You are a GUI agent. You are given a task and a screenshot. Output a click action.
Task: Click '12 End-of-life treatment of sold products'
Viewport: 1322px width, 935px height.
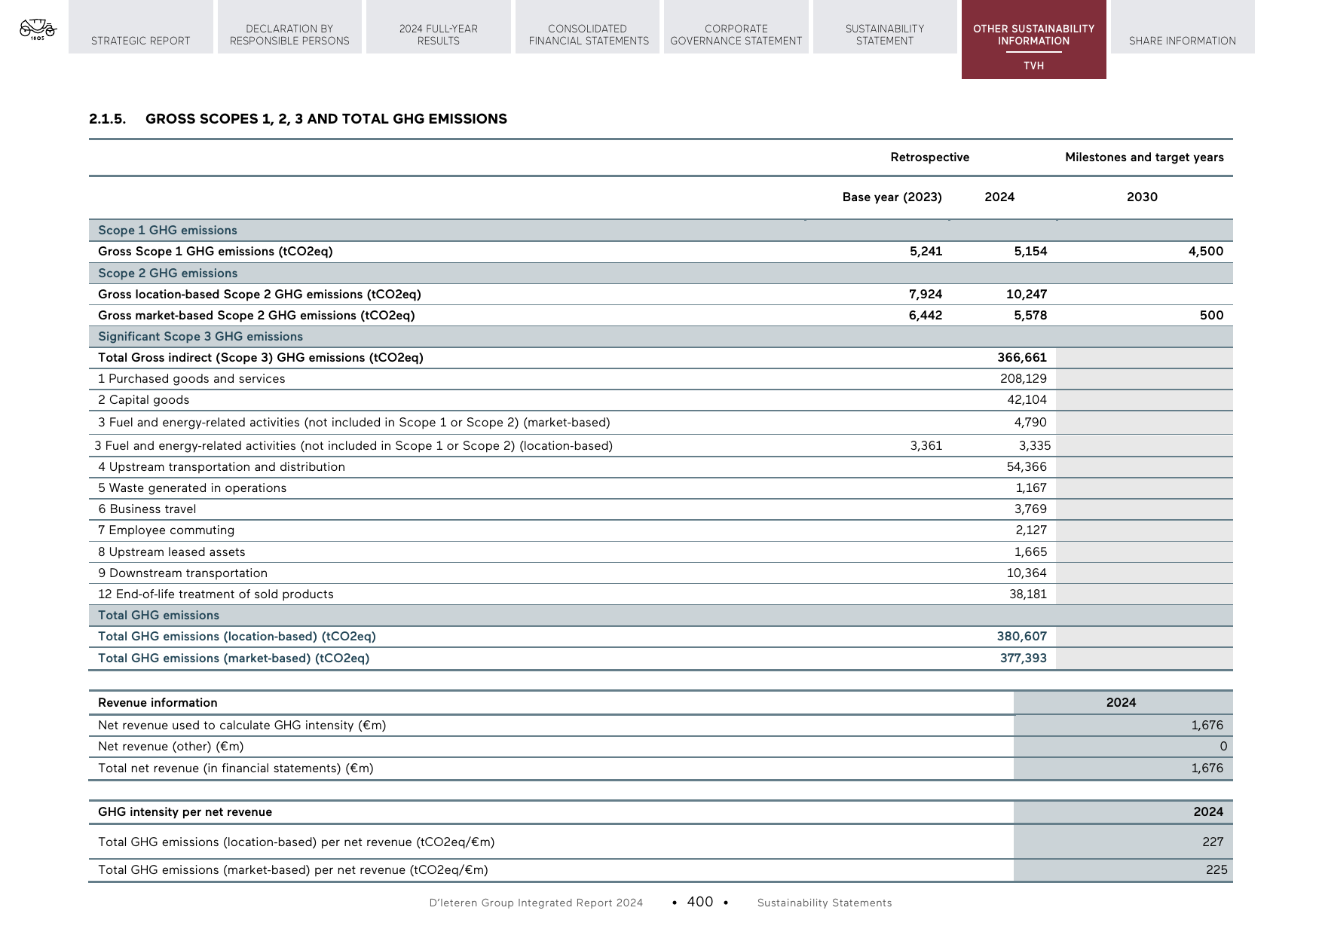click(216, 594)
